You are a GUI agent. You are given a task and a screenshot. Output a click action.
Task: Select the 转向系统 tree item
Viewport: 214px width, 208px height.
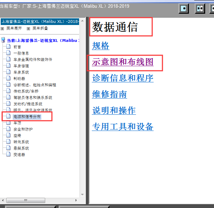(21, 142)
